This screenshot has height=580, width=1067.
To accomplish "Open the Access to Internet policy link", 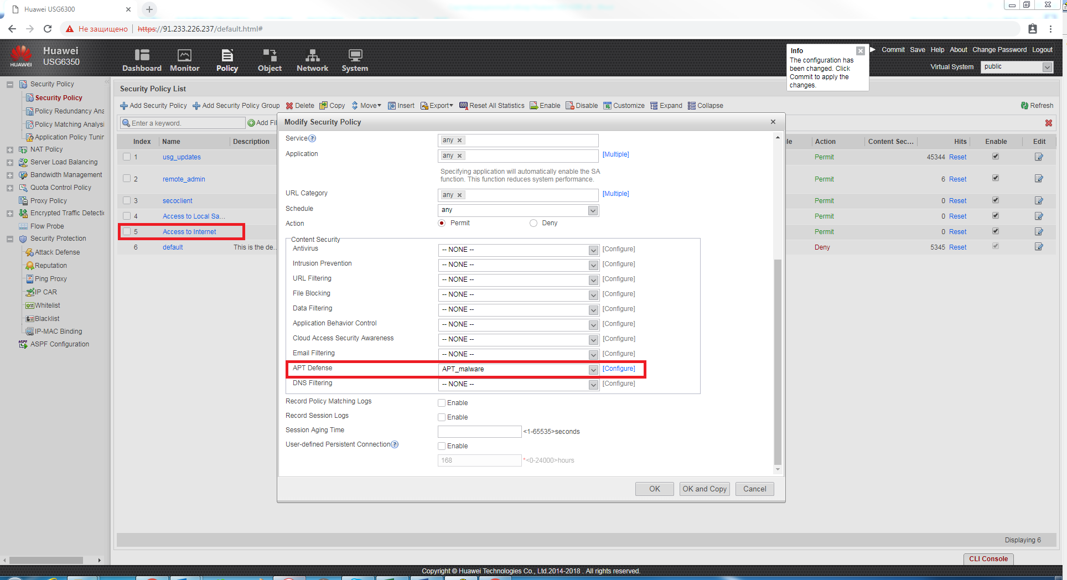I will coord(189,232).
